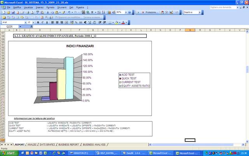Create a new blank workbook

coord(4,12)
